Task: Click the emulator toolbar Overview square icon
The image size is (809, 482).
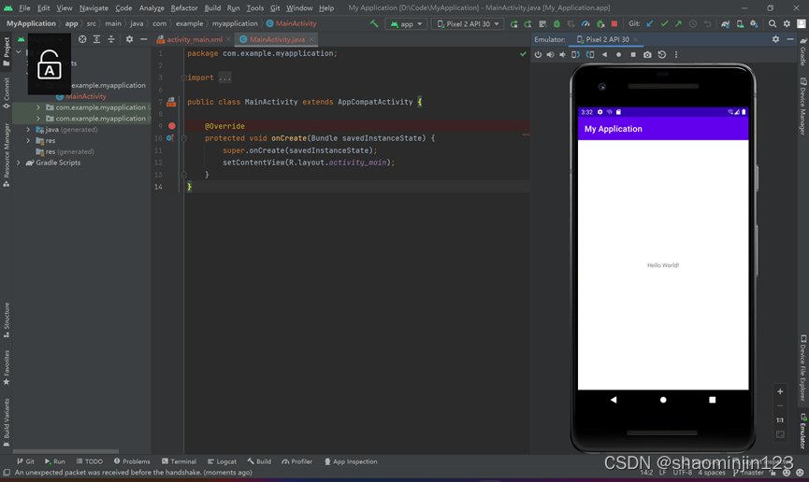Action: [x=633, y=54]
